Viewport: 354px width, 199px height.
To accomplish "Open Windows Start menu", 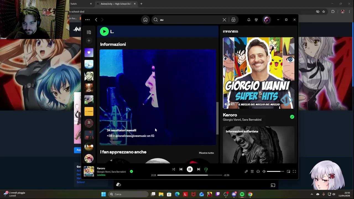I will pyautogui.click(x=103, y=194).
